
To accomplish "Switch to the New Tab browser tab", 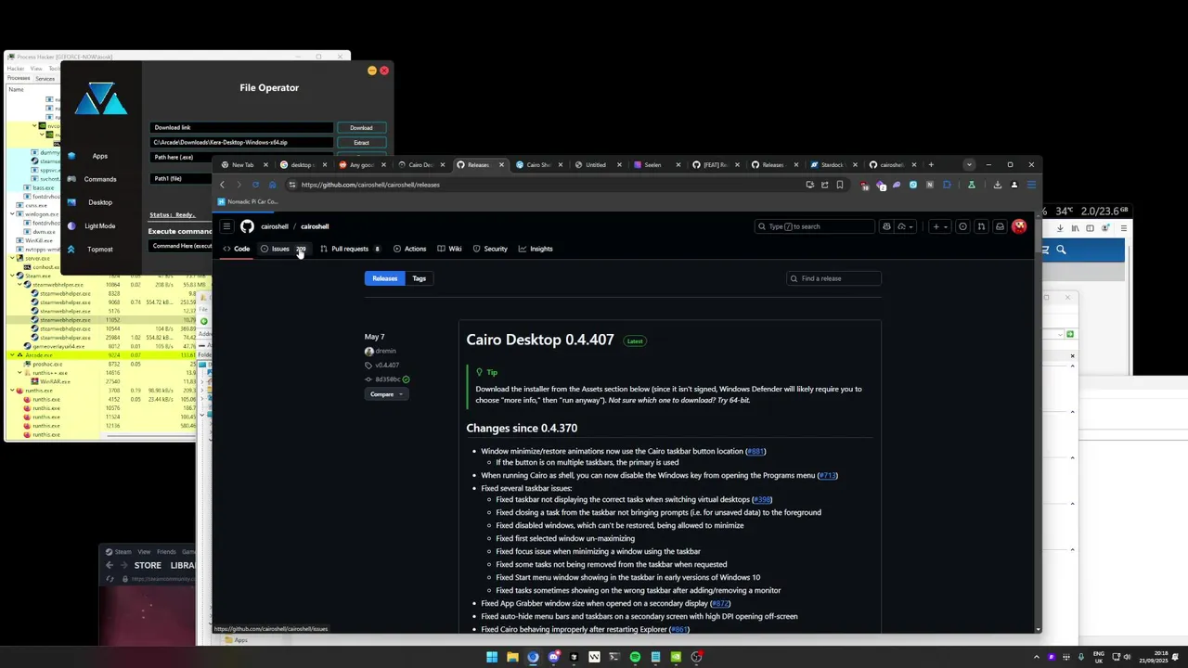I will point(243,165).
